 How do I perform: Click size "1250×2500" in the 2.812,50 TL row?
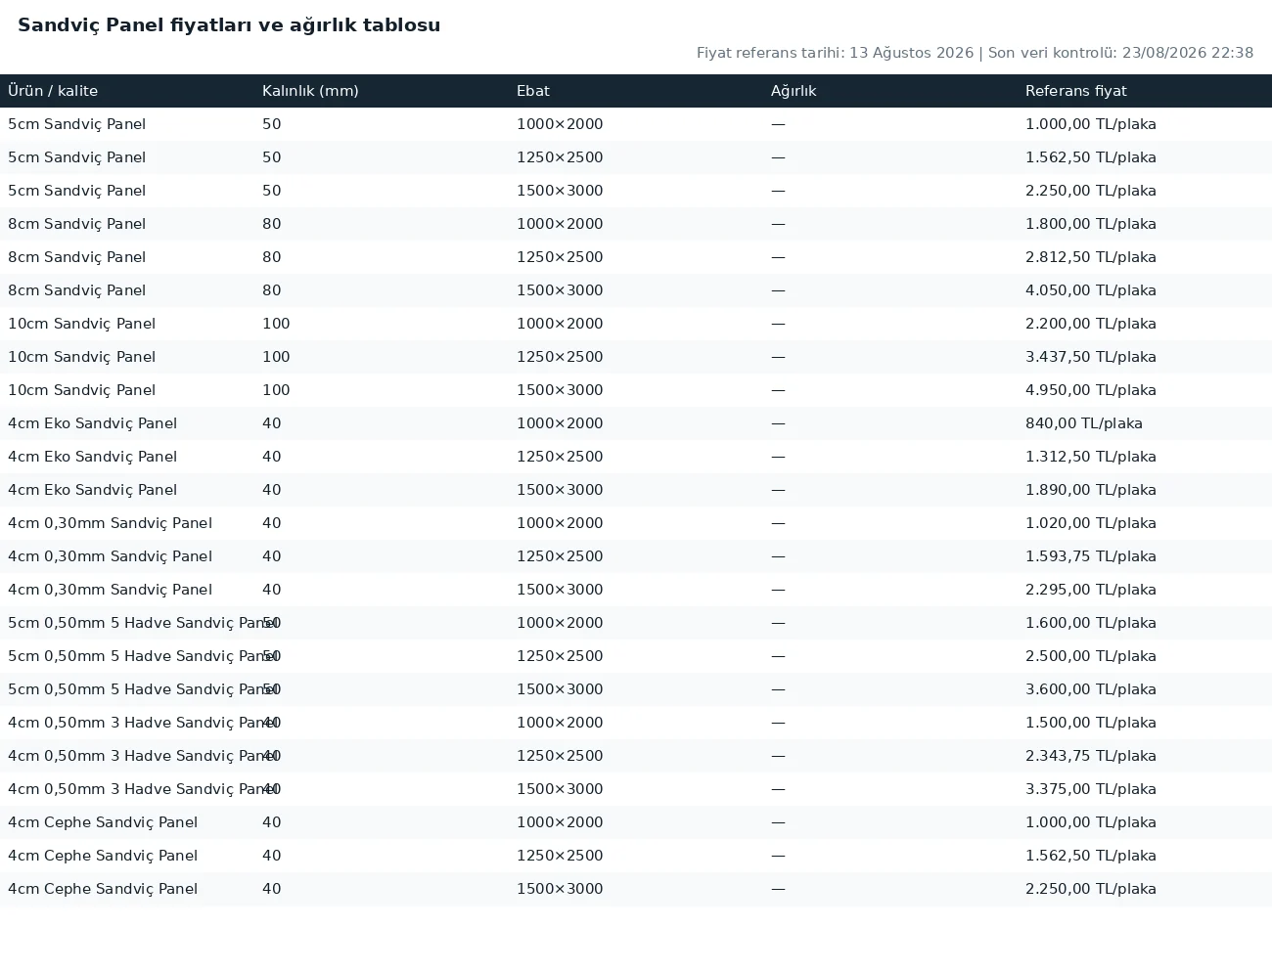click(x=560, y=257)
